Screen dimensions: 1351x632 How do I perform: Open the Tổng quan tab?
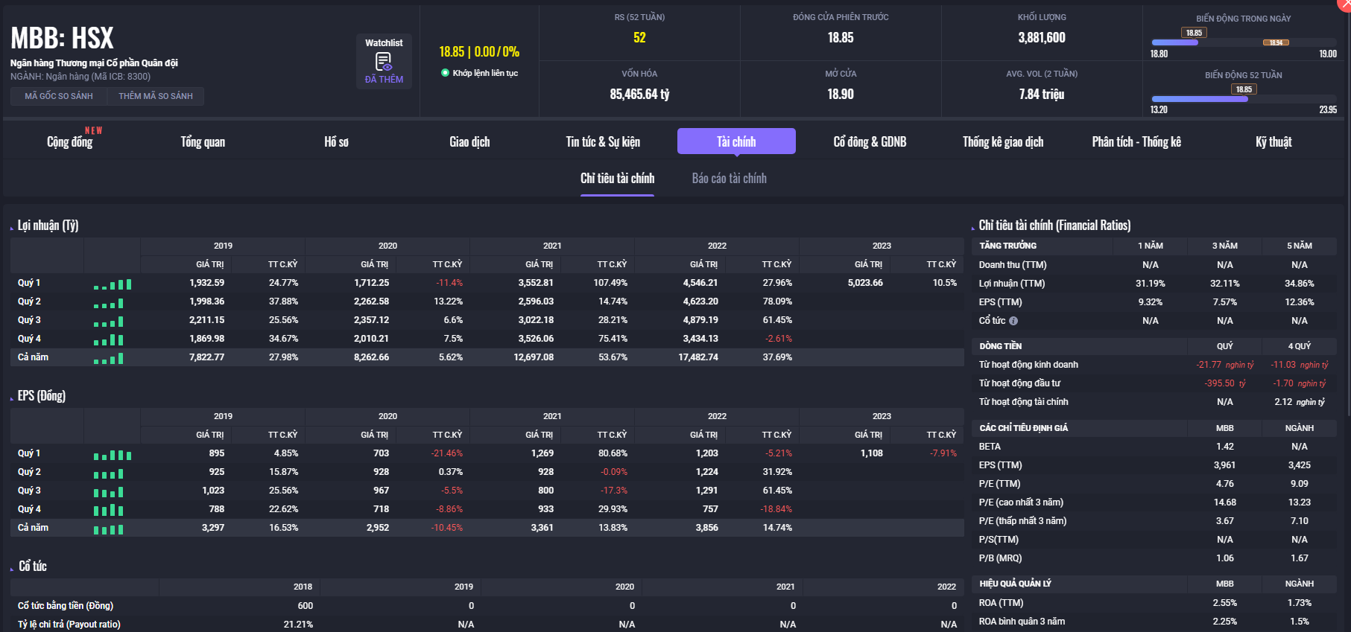[203, 141]
